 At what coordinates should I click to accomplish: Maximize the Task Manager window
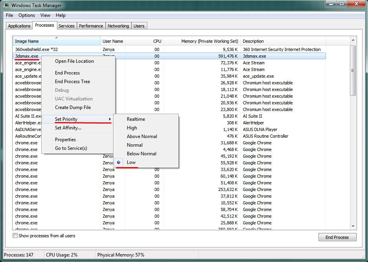[x=342, y=4]
